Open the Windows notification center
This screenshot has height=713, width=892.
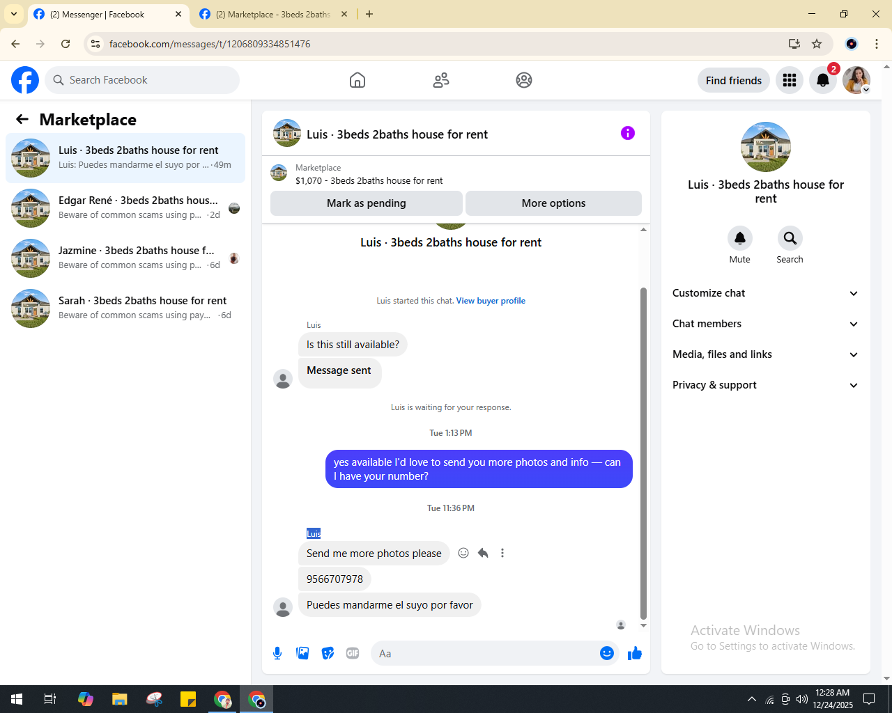[869, 699]
